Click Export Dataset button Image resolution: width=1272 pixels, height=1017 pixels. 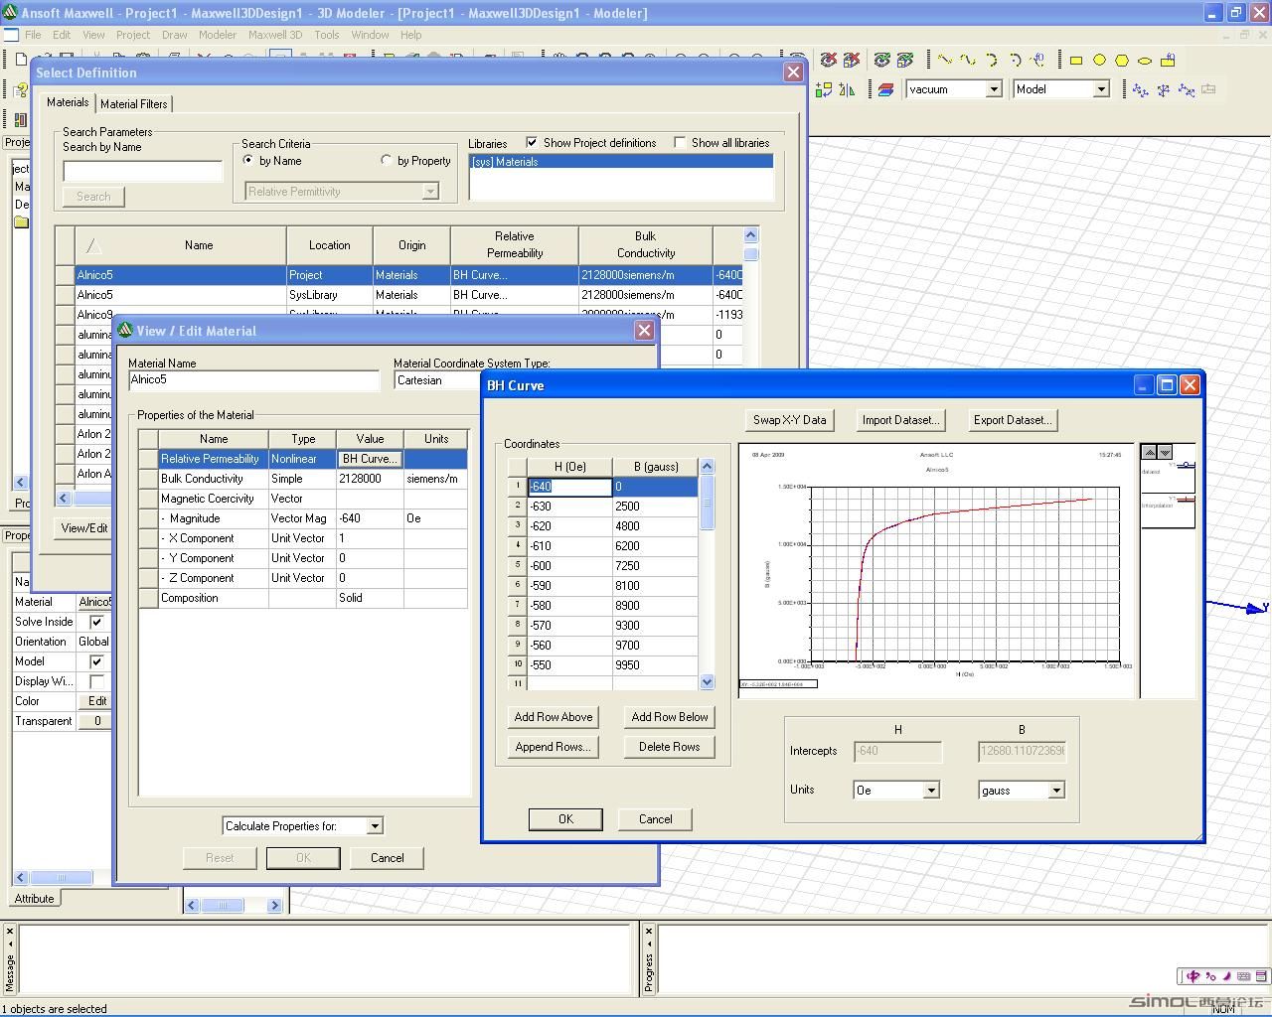click(x=1012, y=420)
